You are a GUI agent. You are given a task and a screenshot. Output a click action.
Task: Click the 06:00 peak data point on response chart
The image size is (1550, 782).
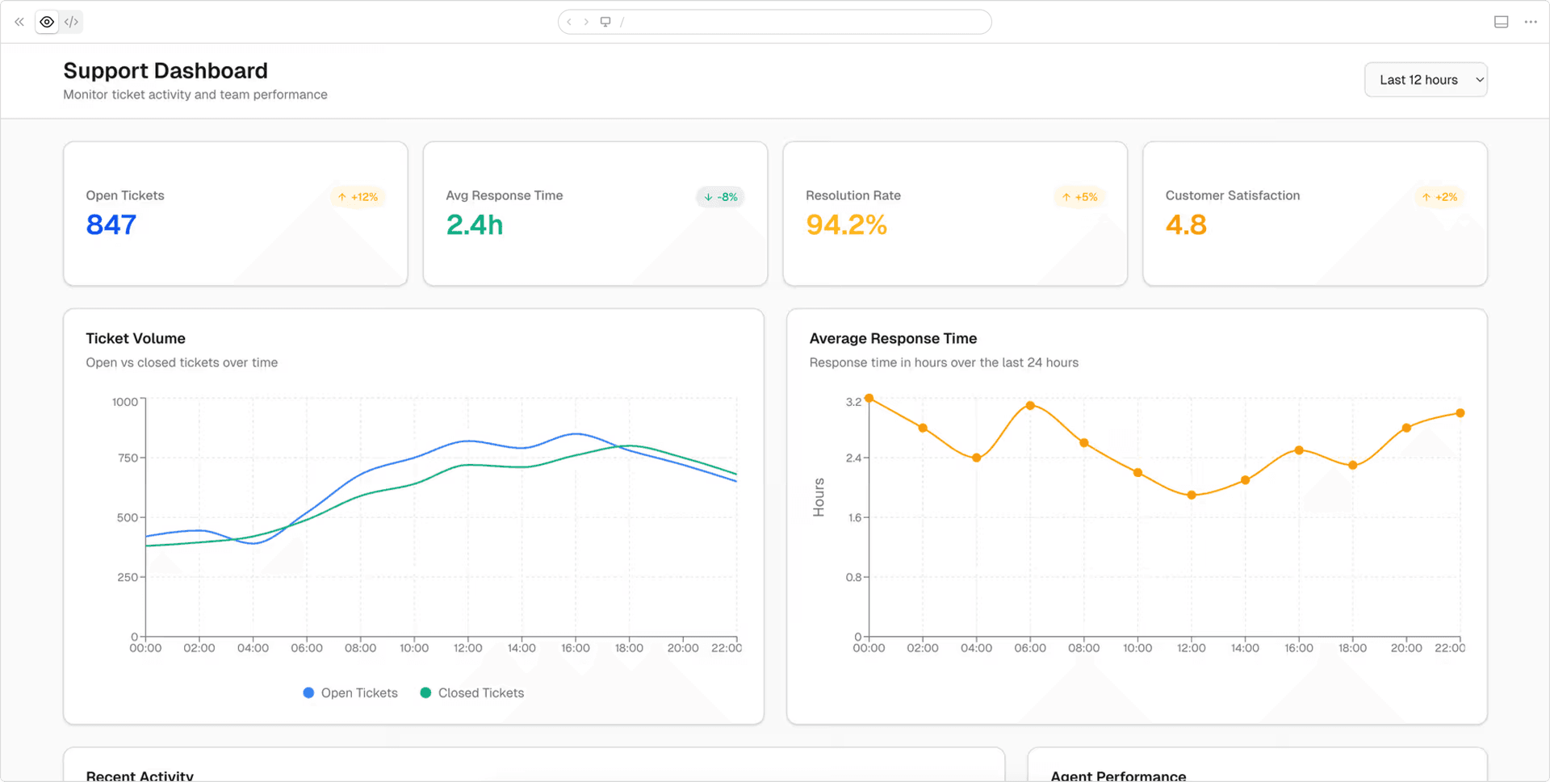click(x=1030, y=405)
